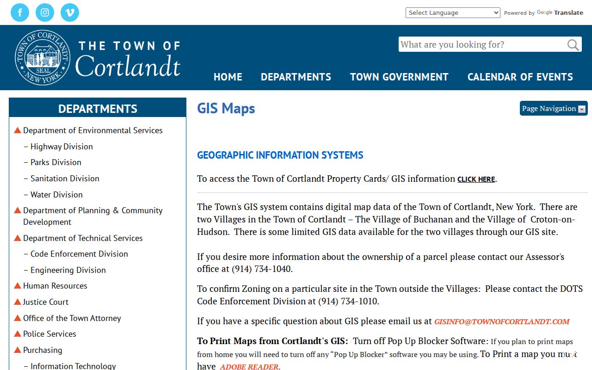Image resolution: width=592 pixels, height=370 pixels.
Task: Click the GEOGRAPHIC INFORMATION SYSTEMS heading
Action: 280,155
